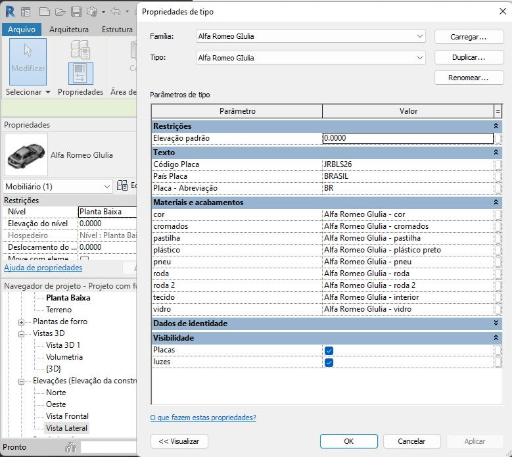This screenshot has height=457, width=512.
Task: Select Terreno in project browser
Action: pos(58,310)
